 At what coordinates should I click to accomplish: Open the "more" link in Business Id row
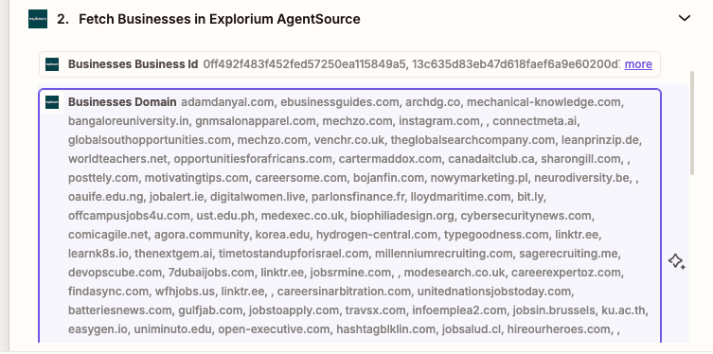[x=638, y=64]
